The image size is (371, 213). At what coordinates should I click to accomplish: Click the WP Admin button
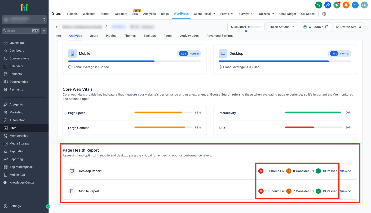click(x=316, y=27)
